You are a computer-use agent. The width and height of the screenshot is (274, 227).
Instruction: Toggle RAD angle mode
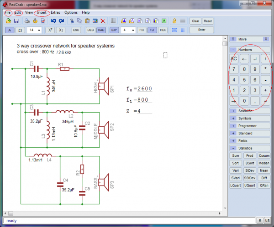[x=101, y=30]
